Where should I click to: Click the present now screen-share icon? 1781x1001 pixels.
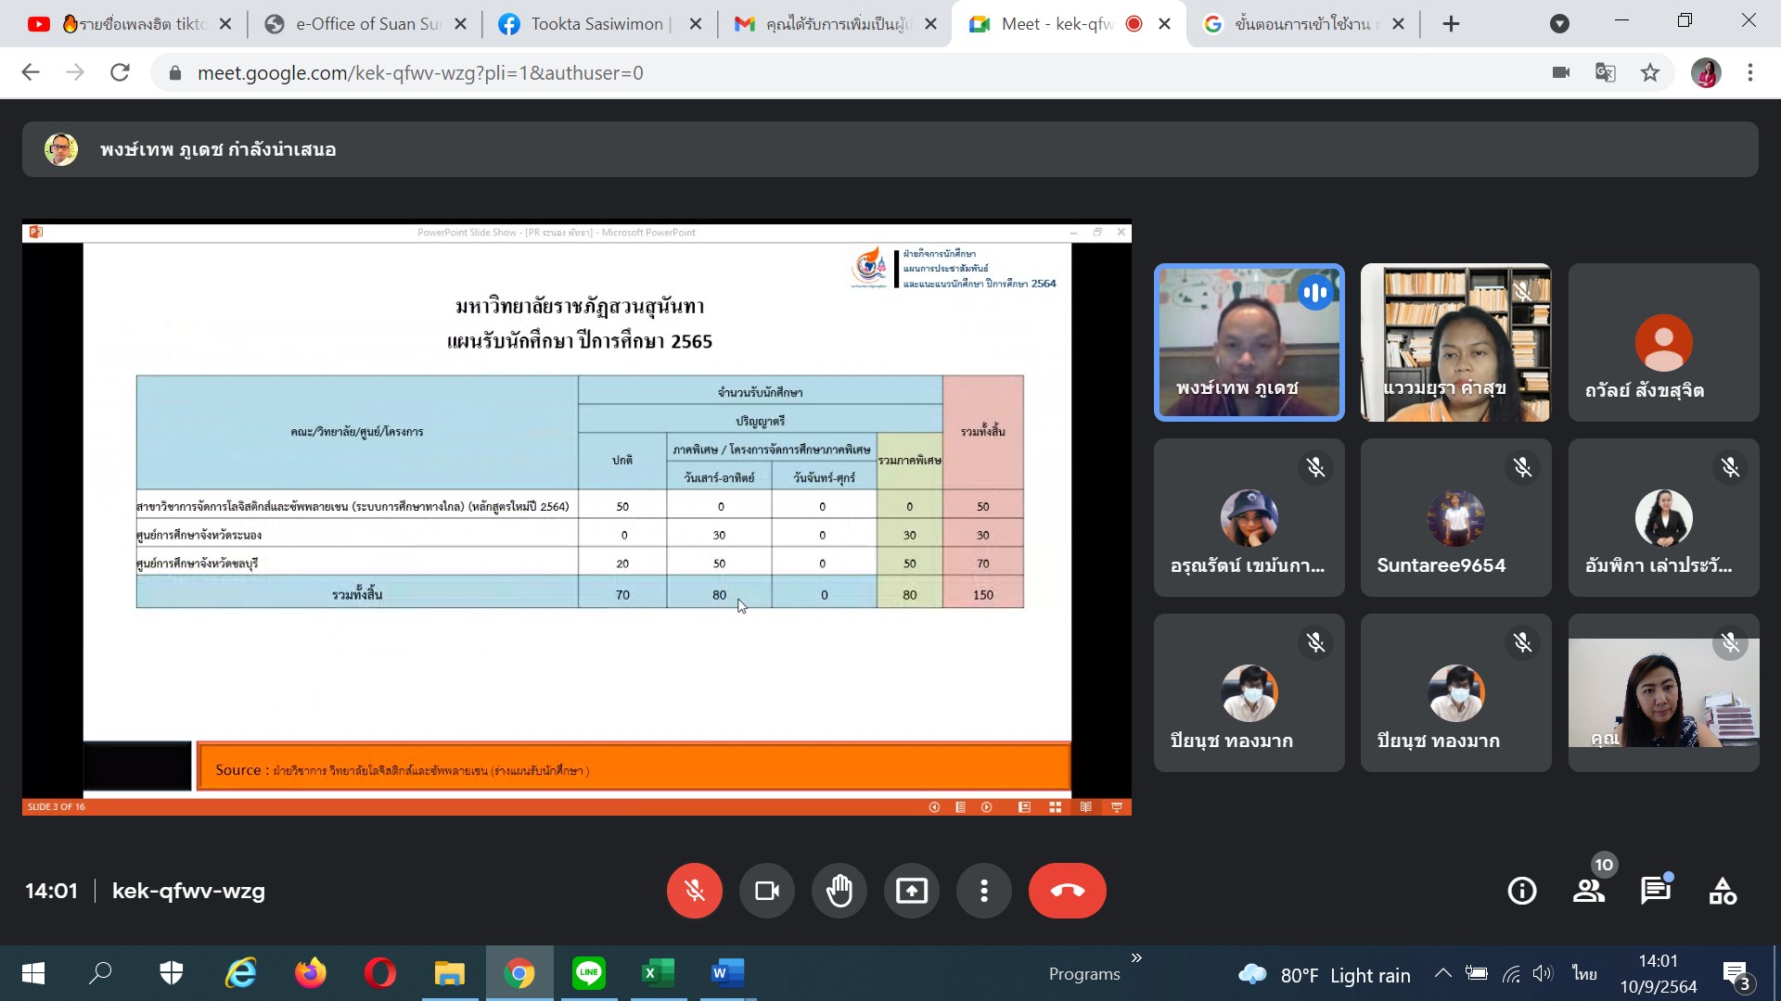pos(911,891)
